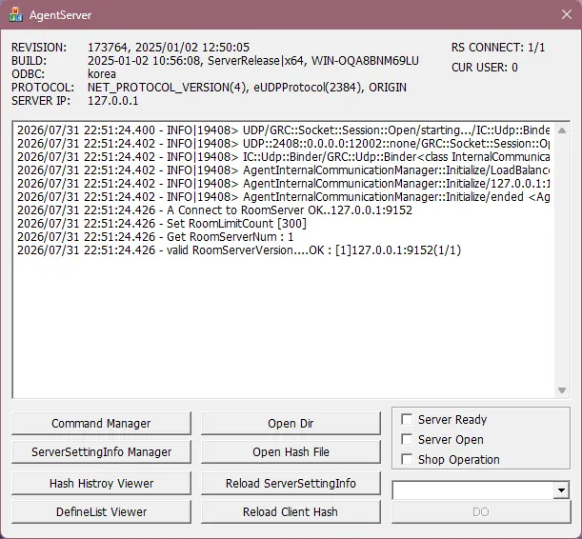Select log line 'Initialize/ended <Ag'
The width and height of the screenshot is (582, 539).
pyautogui.click(x=284, y=197)
